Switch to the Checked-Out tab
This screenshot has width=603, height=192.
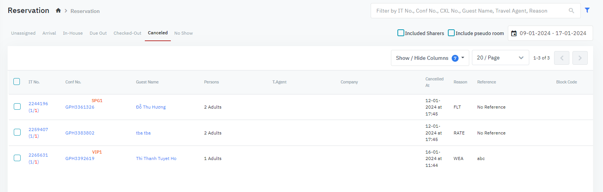click(x=127, y=33)
